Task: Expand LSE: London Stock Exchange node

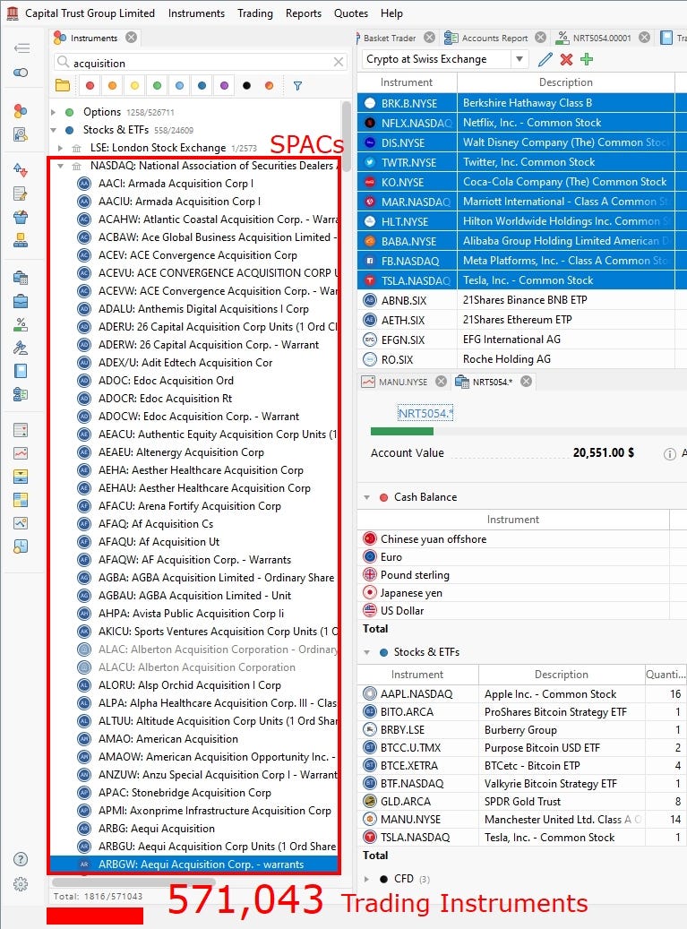Action: click(60, 148)
